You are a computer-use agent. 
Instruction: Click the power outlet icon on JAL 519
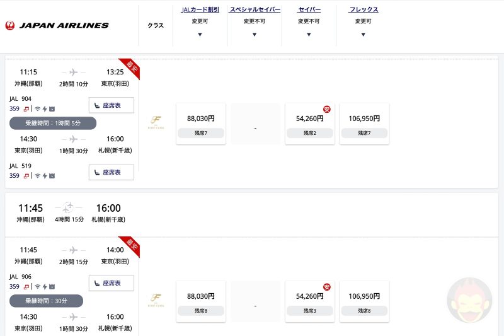(44, 176)
